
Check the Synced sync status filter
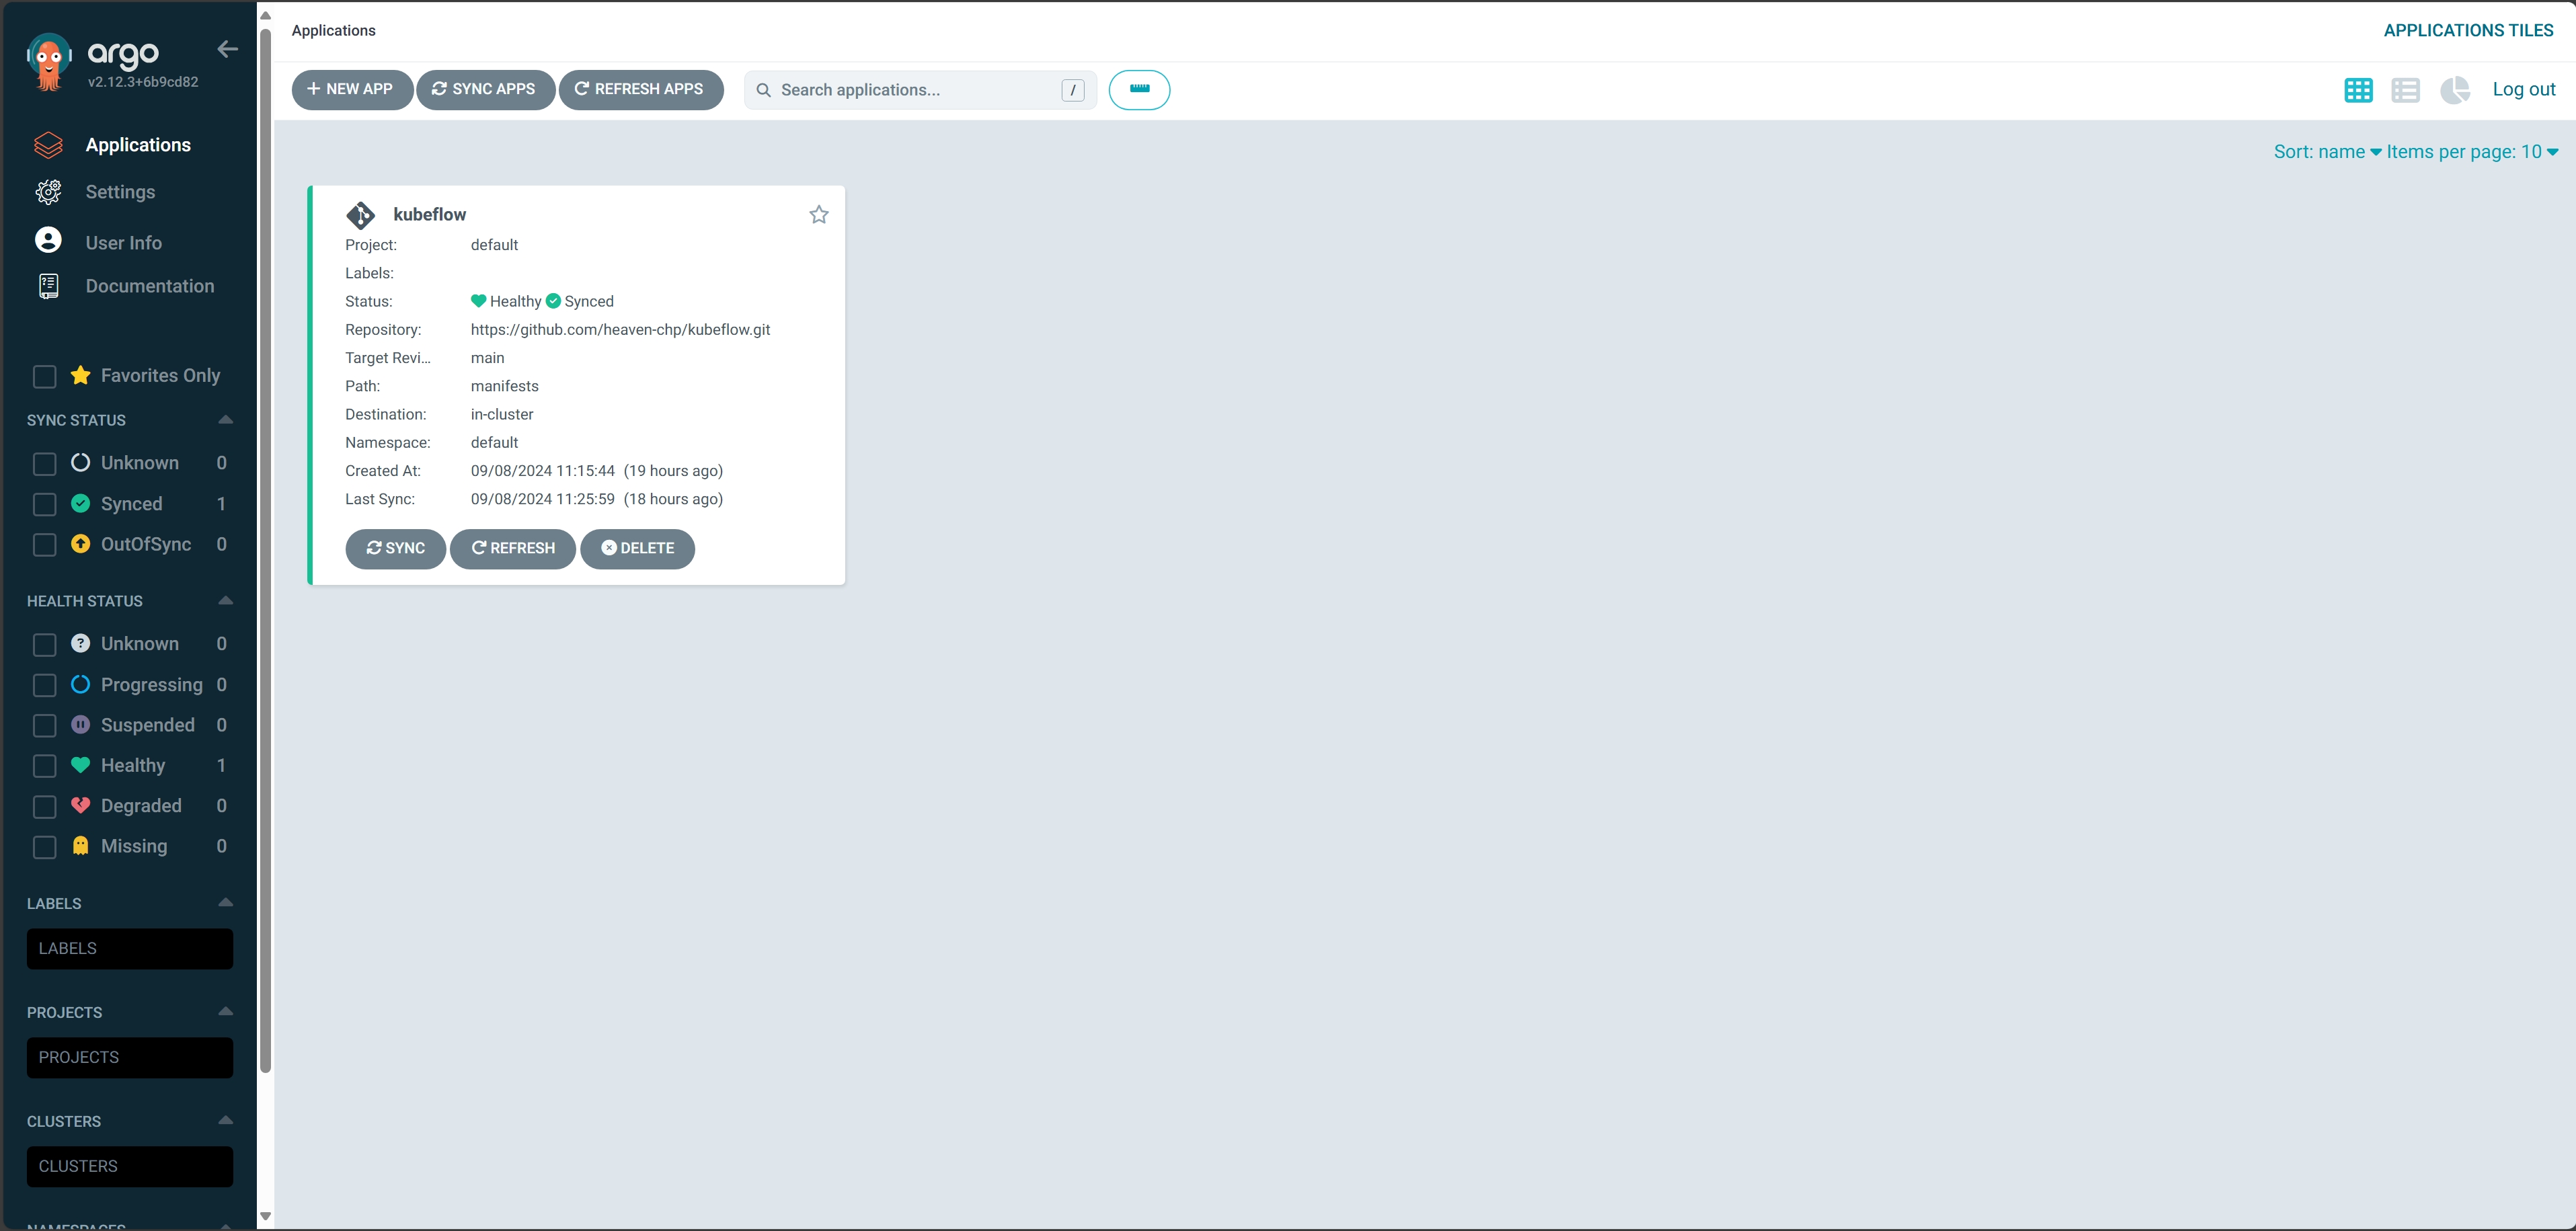(44, 504)
